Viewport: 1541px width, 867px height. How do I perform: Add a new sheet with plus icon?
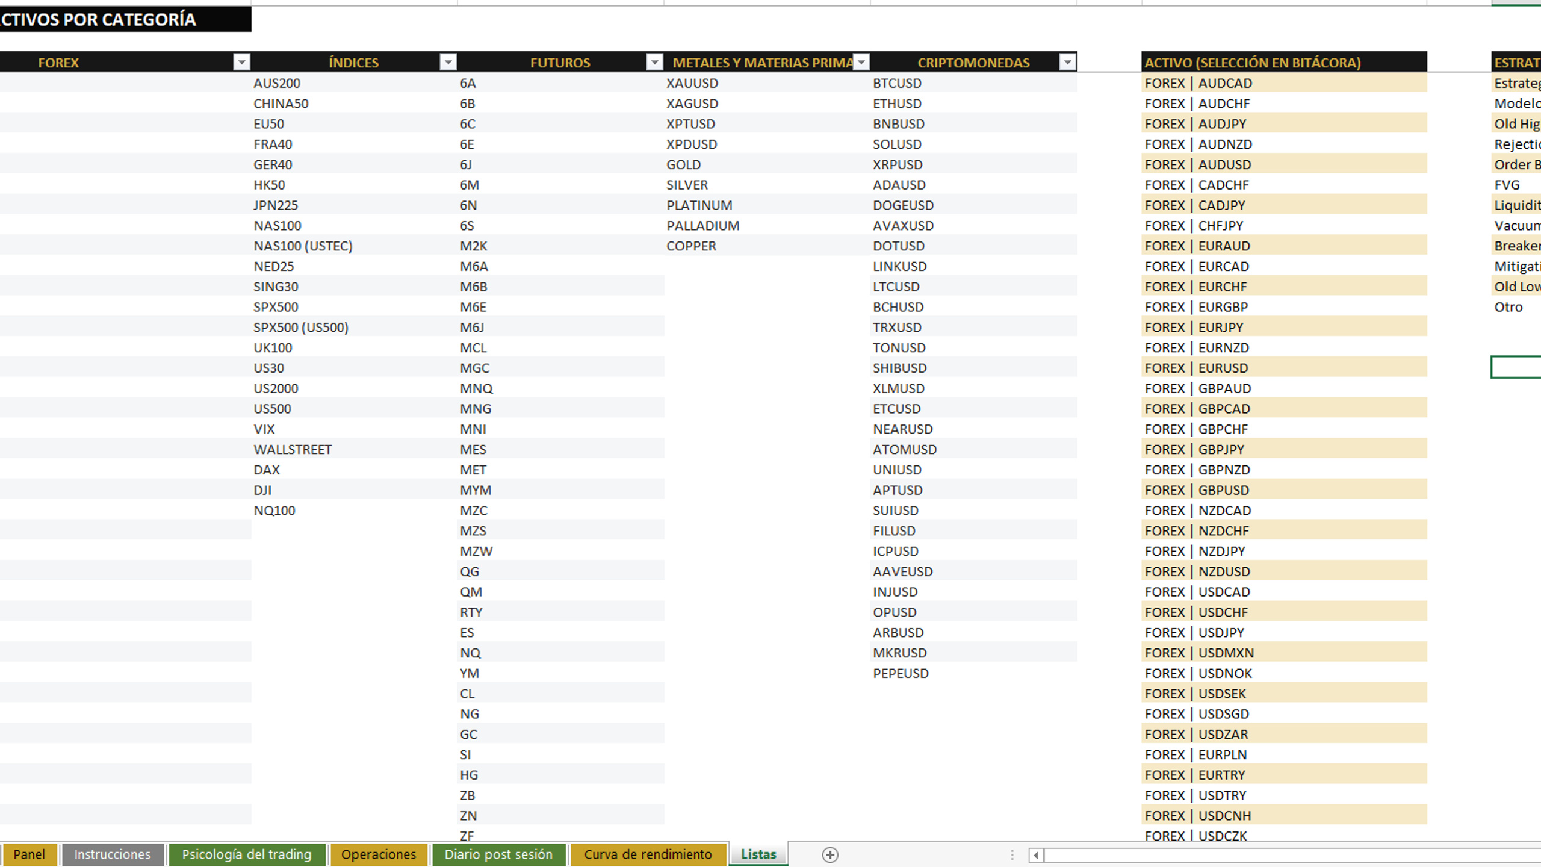830,854
